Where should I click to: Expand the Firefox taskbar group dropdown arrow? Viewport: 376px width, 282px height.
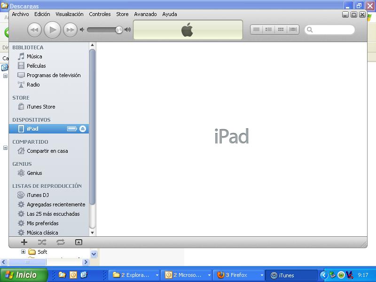[262, 275]
